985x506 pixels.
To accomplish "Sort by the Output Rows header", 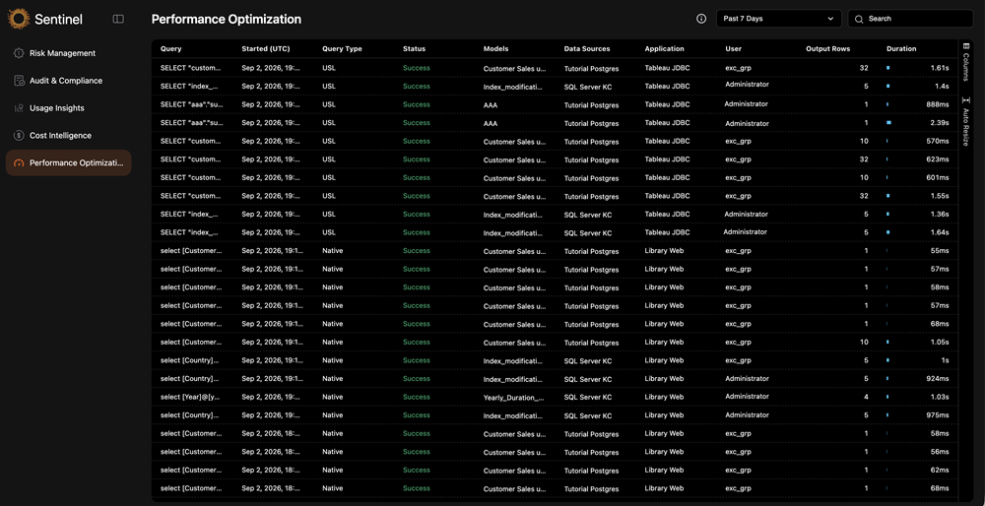I will tap(827, 48).
